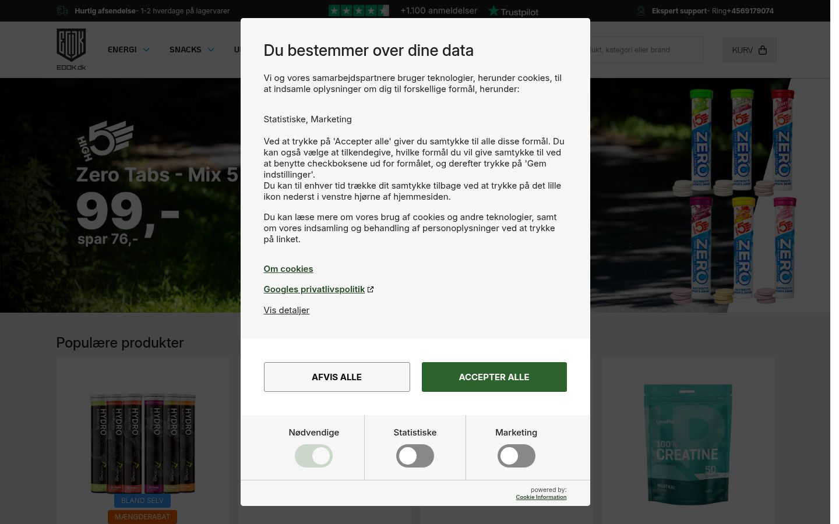Click the ACCEPTER ALLE button
Image resolution: width=839 pixels, height=524 pixels.
[494, 377]
